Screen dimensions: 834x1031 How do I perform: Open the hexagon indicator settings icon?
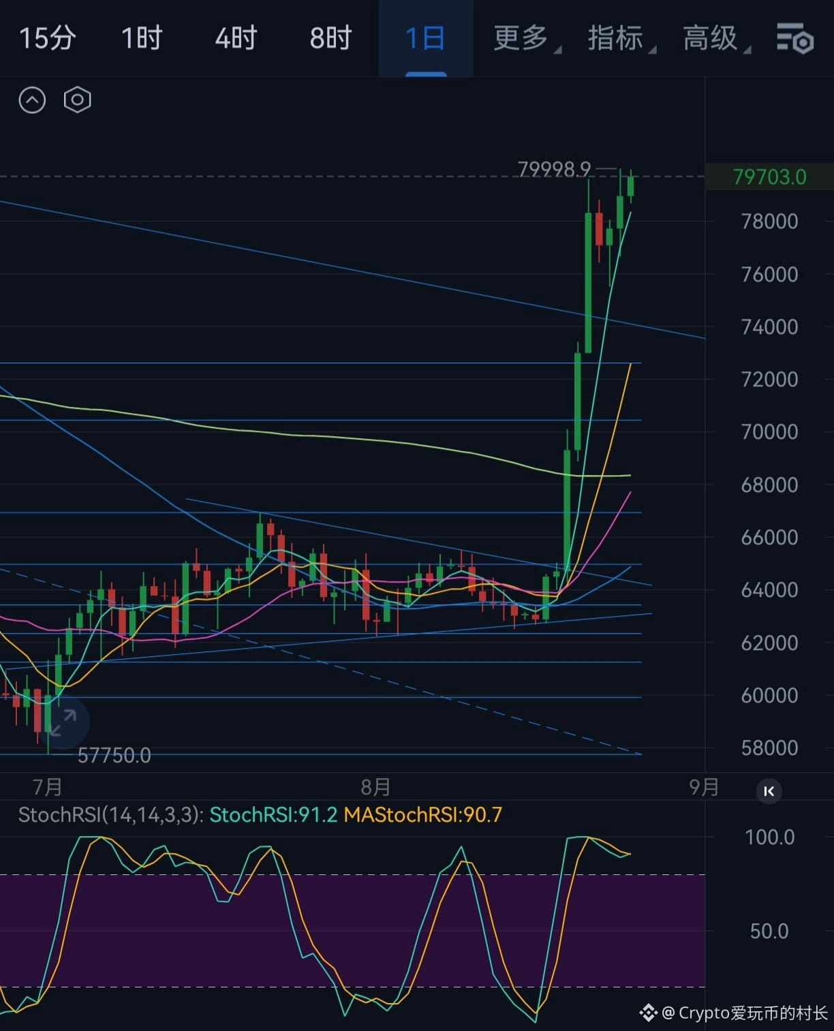(x=77, y=100)
